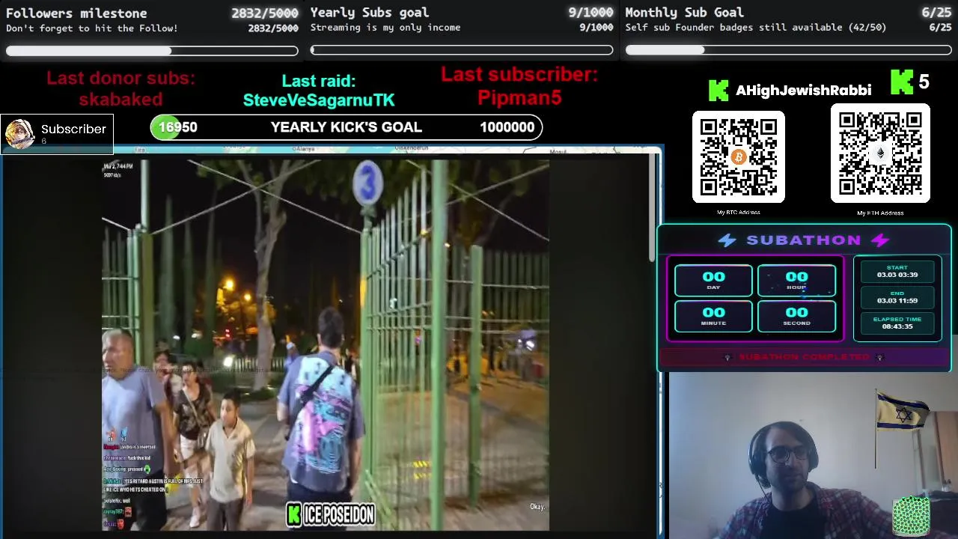Viewport: 958px width, 539px height.
Task: Click the ICE POSEIDON name label
Action: pyautogui.click(x=339, y=514)
